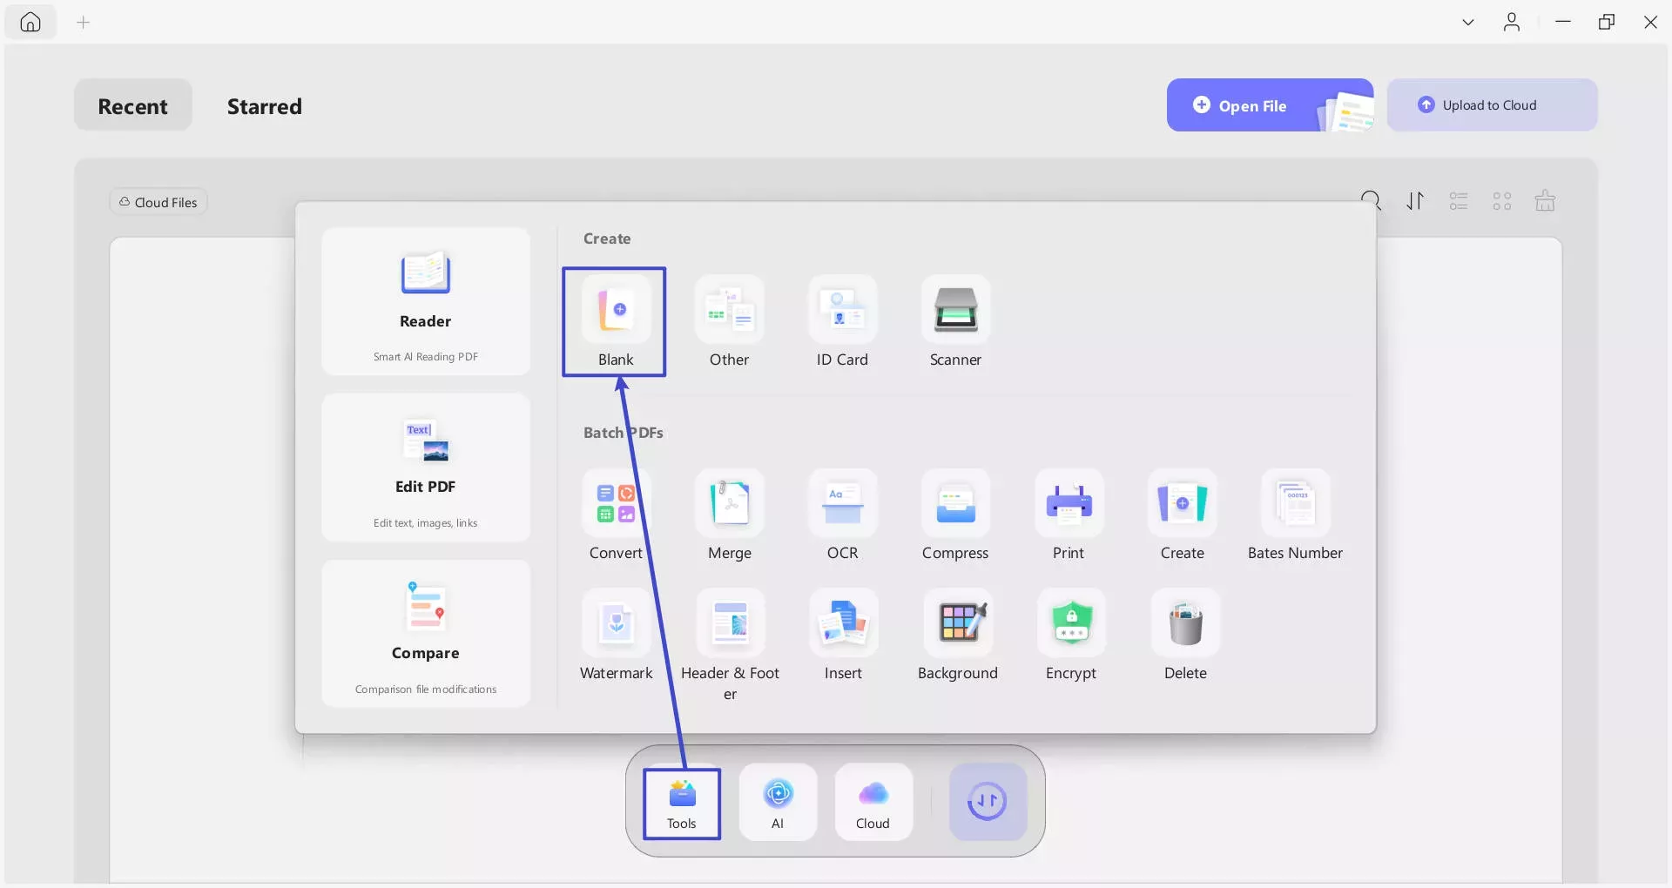The image size is (1672, 888).
Task: Toggle the sort order of recent files
Action: click(1414, 200)
